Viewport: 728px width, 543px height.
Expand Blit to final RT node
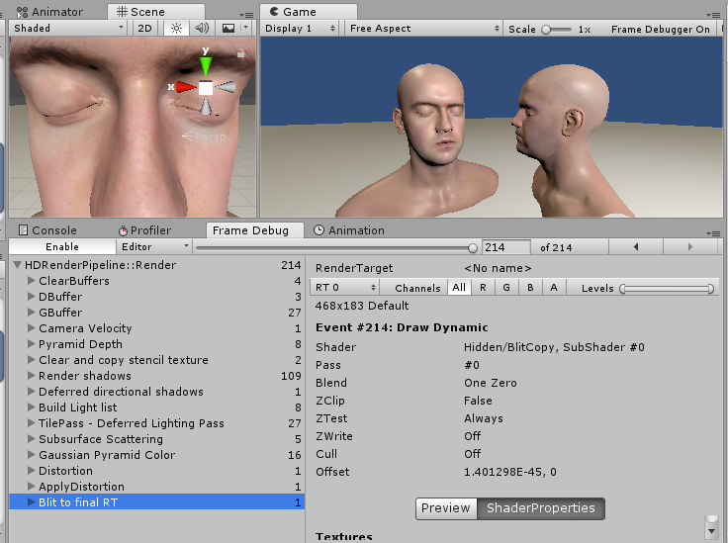(31, 501)
